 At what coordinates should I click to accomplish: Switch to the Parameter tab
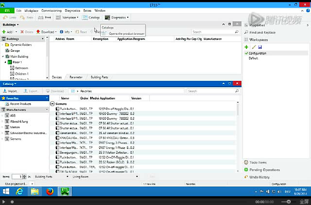coord(76,77)
